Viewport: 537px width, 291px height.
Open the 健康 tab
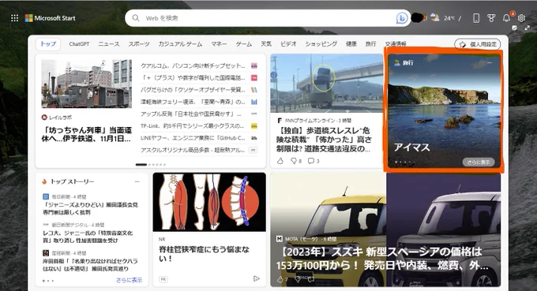click(351, 44)
